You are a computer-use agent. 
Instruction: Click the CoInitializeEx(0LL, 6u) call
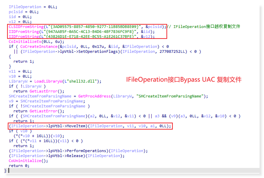click(x=36, y=42)
